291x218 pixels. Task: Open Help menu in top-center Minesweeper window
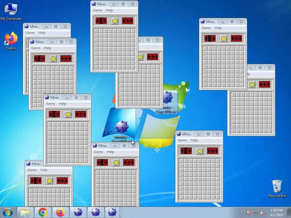point(109,10)
